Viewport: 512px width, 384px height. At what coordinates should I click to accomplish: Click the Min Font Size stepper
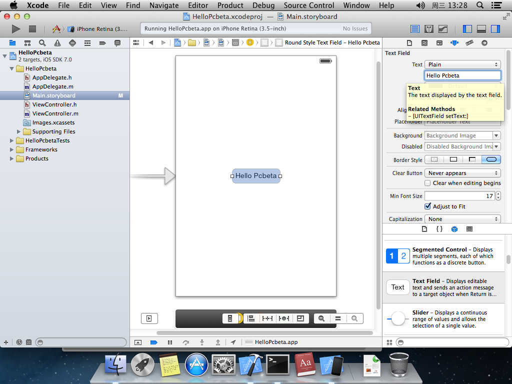click(x=498, y=196)
